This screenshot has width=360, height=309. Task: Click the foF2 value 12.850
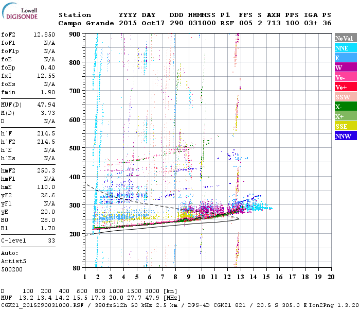[44, 35]
